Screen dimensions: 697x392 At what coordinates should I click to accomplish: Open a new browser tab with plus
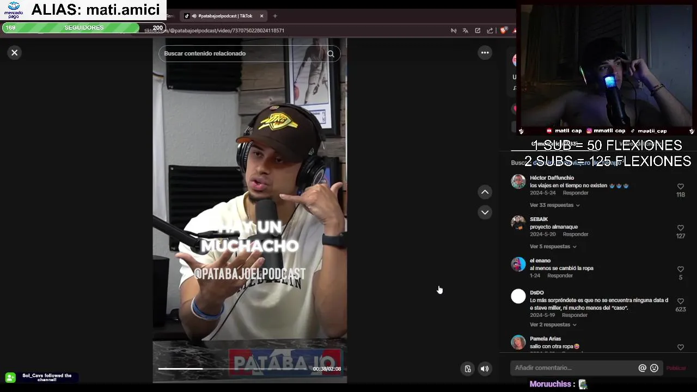click(x=275, y=16)
